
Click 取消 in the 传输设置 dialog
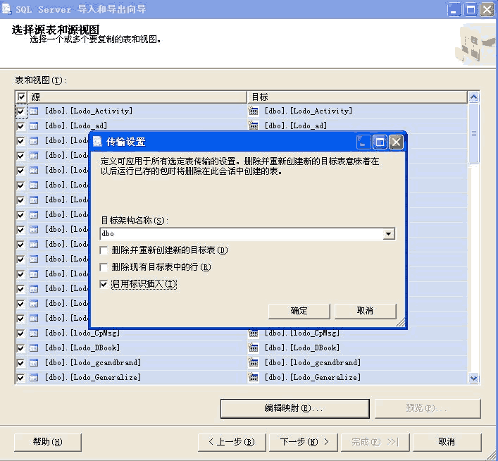365,311
